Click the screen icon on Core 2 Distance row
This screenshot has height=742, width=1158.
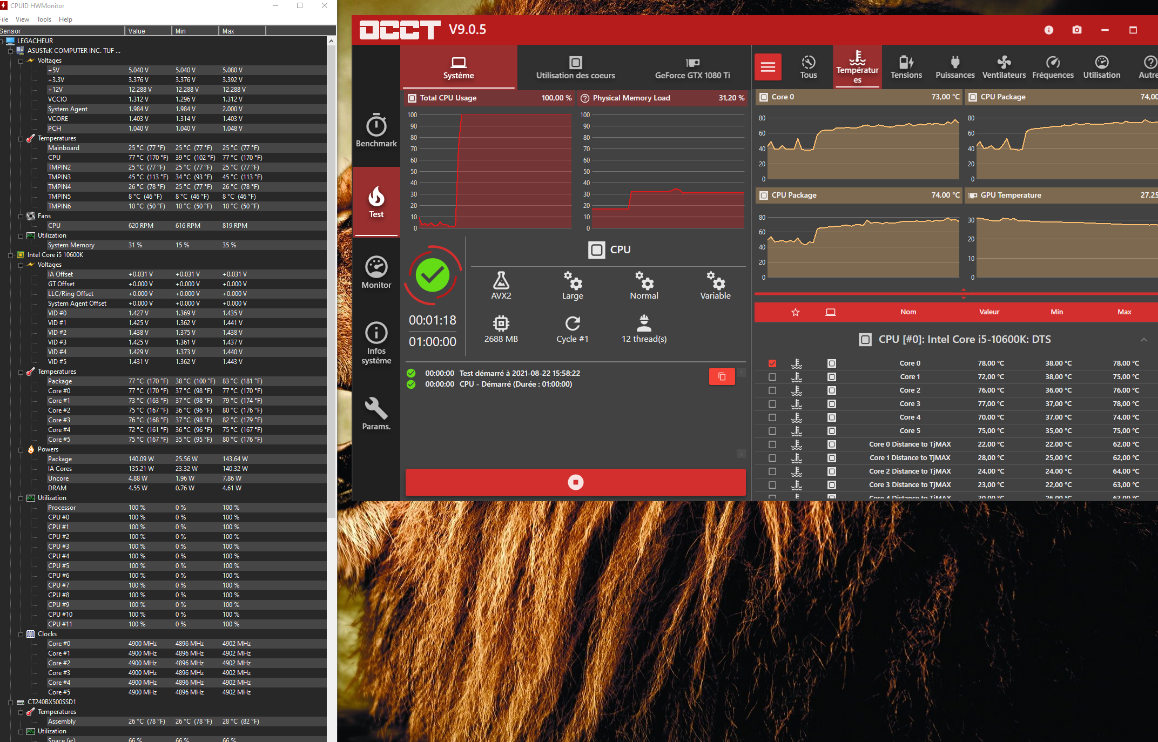(x=832, y=471)
